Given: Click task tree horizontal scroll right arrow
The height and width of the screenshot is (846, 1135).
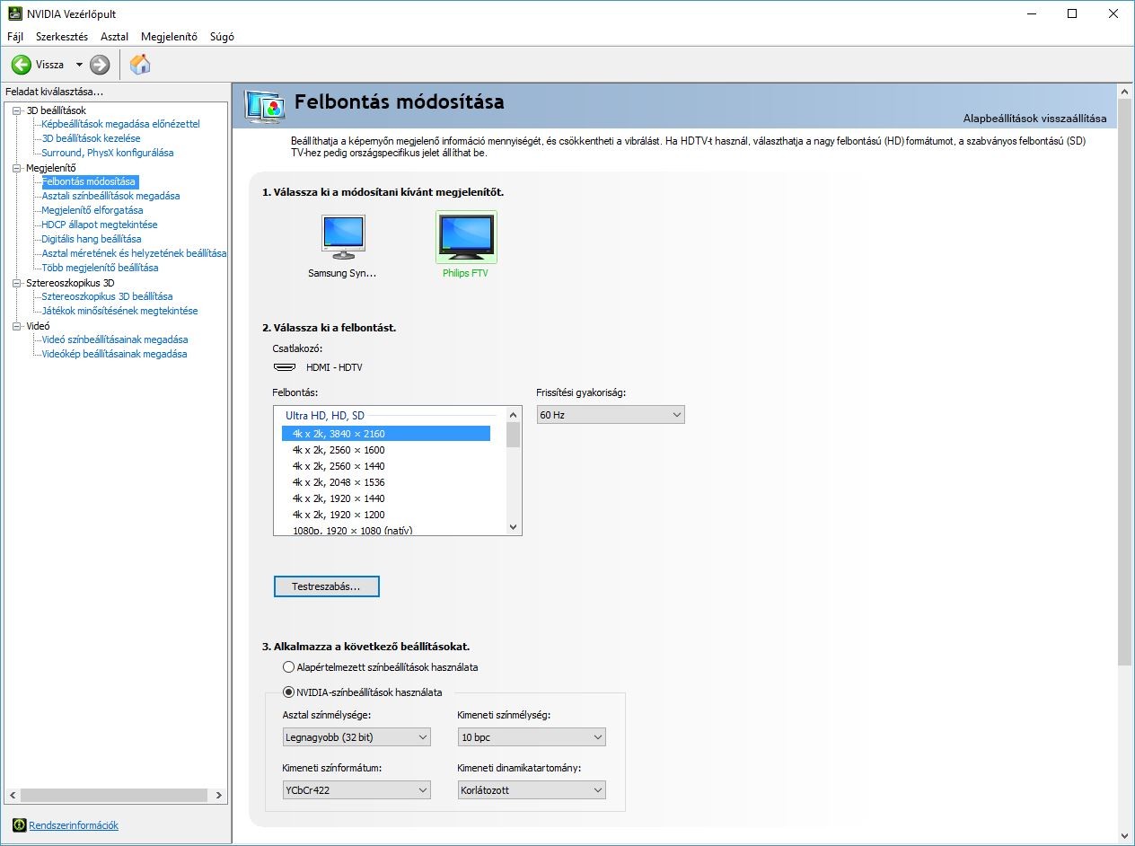Looking at the screenshot, I should 219,796.
